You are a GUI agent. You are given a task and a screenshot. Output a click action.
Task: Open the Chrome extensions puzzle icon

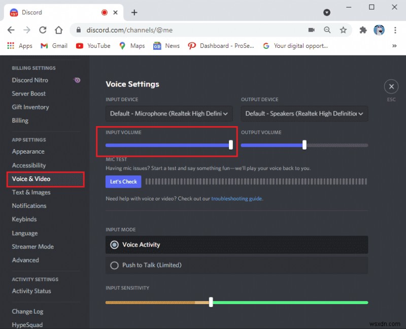363,30
